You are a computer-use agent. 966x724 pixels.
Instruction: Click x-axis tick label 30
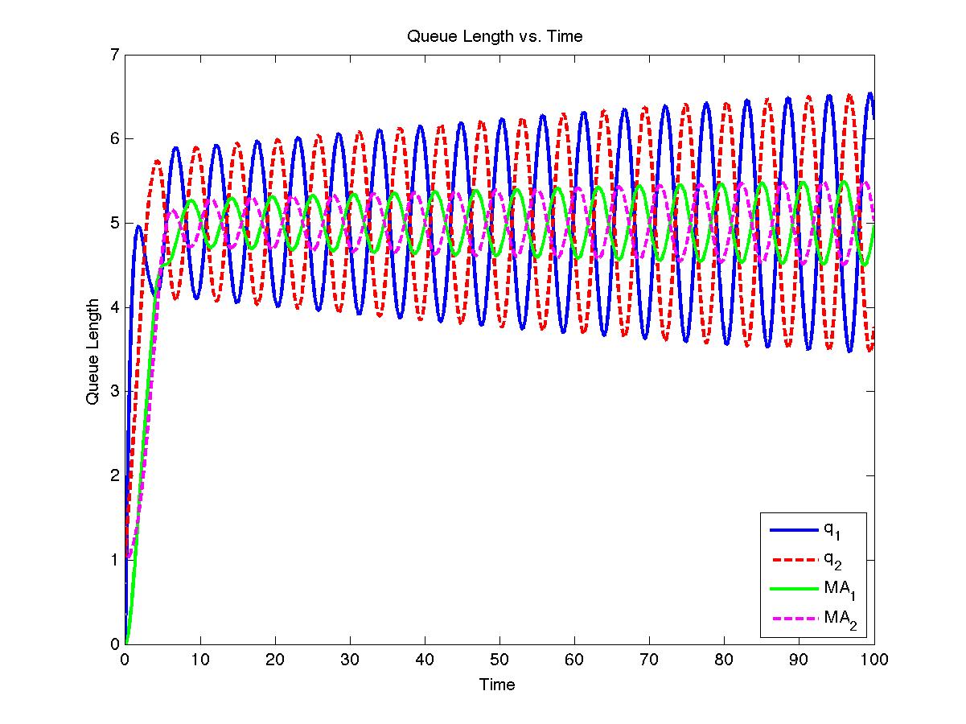tap(350, 659)
